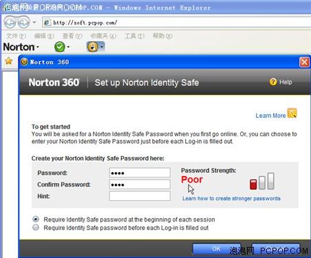Click the Identity Safe padlock toolbar icon
Image resolution: width=311 pixels, height=258 pixels.
pos(93,47)
